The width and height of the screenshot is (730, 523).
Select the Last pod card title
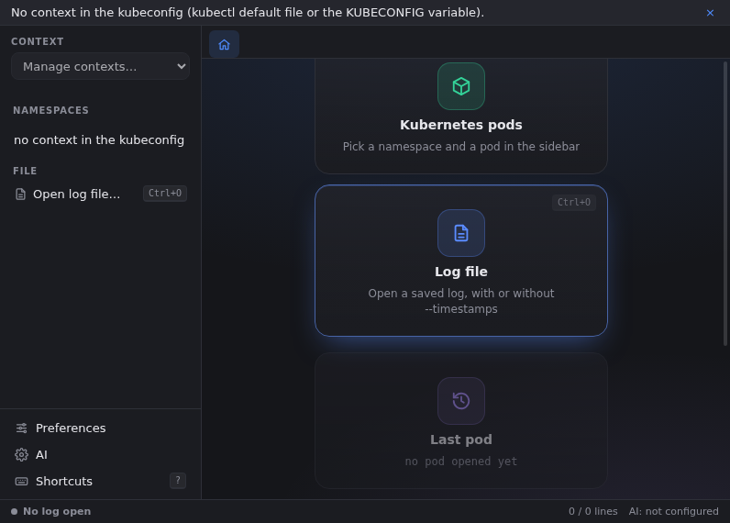pyautogui.click(x=461, y=440)
